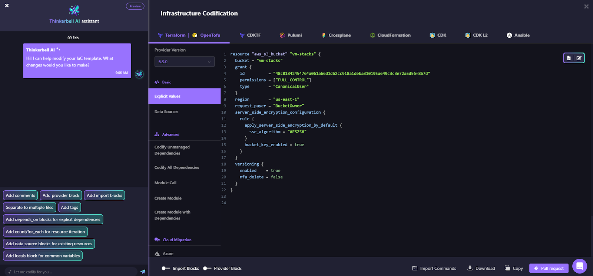The image size is (593, 276).
Task: Click the Preview badge in assistant header
Action: coord(135,6)
